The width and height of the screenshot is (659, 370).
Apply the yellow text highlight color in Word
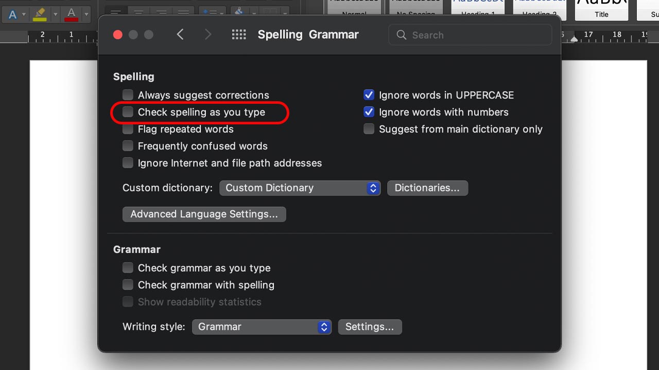(x=40, y=14)
